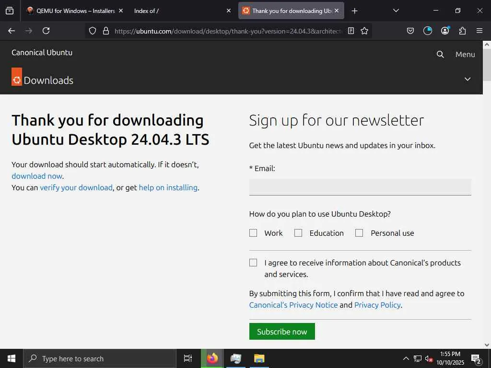Open Firefox application menu

click(x=479, y=31)
